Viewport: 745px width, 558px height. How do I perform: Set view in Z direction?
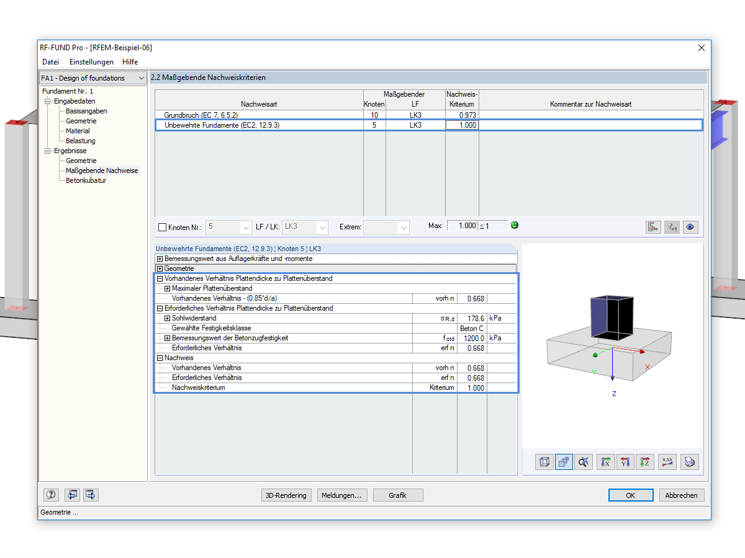pyautogui.click(x=646, y=462)
